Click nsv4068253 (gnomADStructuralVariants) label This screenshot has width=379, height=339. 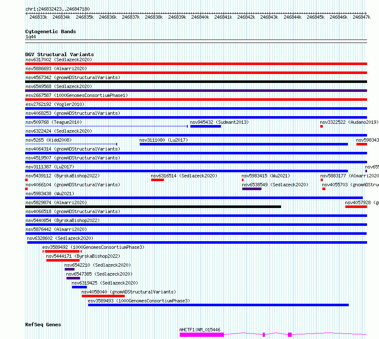tap(73, 113)
